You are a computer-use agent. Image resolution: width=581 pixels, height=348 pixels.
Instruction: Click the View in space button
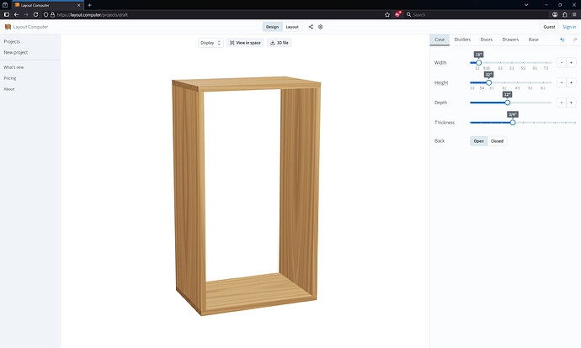(245, 43)
